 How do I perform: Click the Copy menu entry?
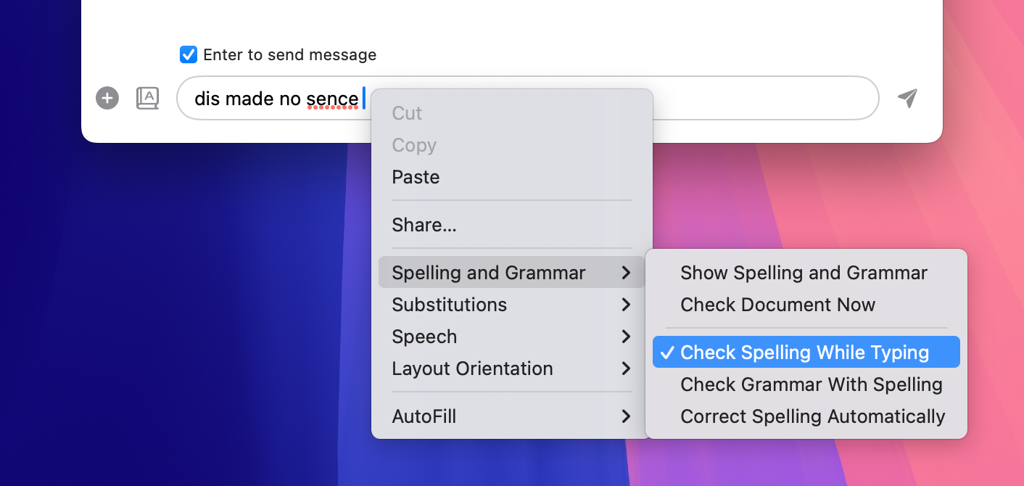[414, 145]
